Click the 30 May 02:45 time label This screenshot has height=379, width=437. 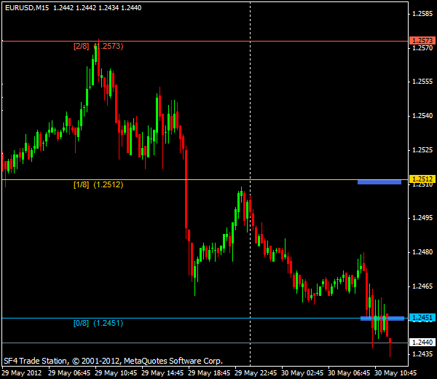(302, 373)
